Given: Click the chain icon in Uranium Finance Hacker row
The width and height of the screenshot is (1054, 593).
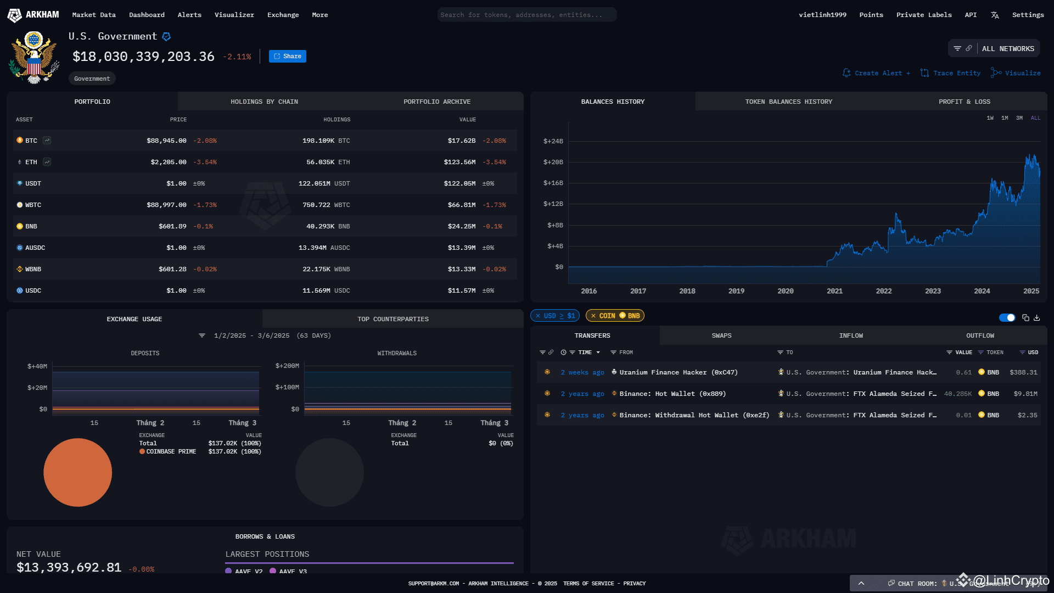Looking at the screenshot, I should coord(547,372).
